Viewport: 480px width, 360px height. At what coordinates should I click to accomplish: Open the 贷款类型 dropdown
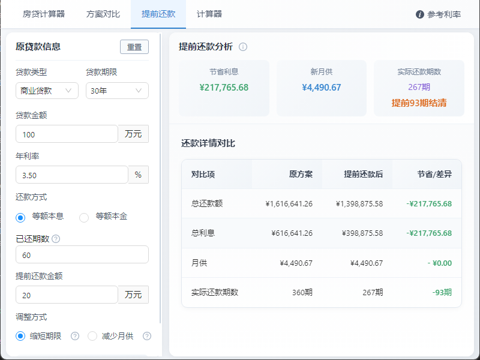tap(47, 91)
